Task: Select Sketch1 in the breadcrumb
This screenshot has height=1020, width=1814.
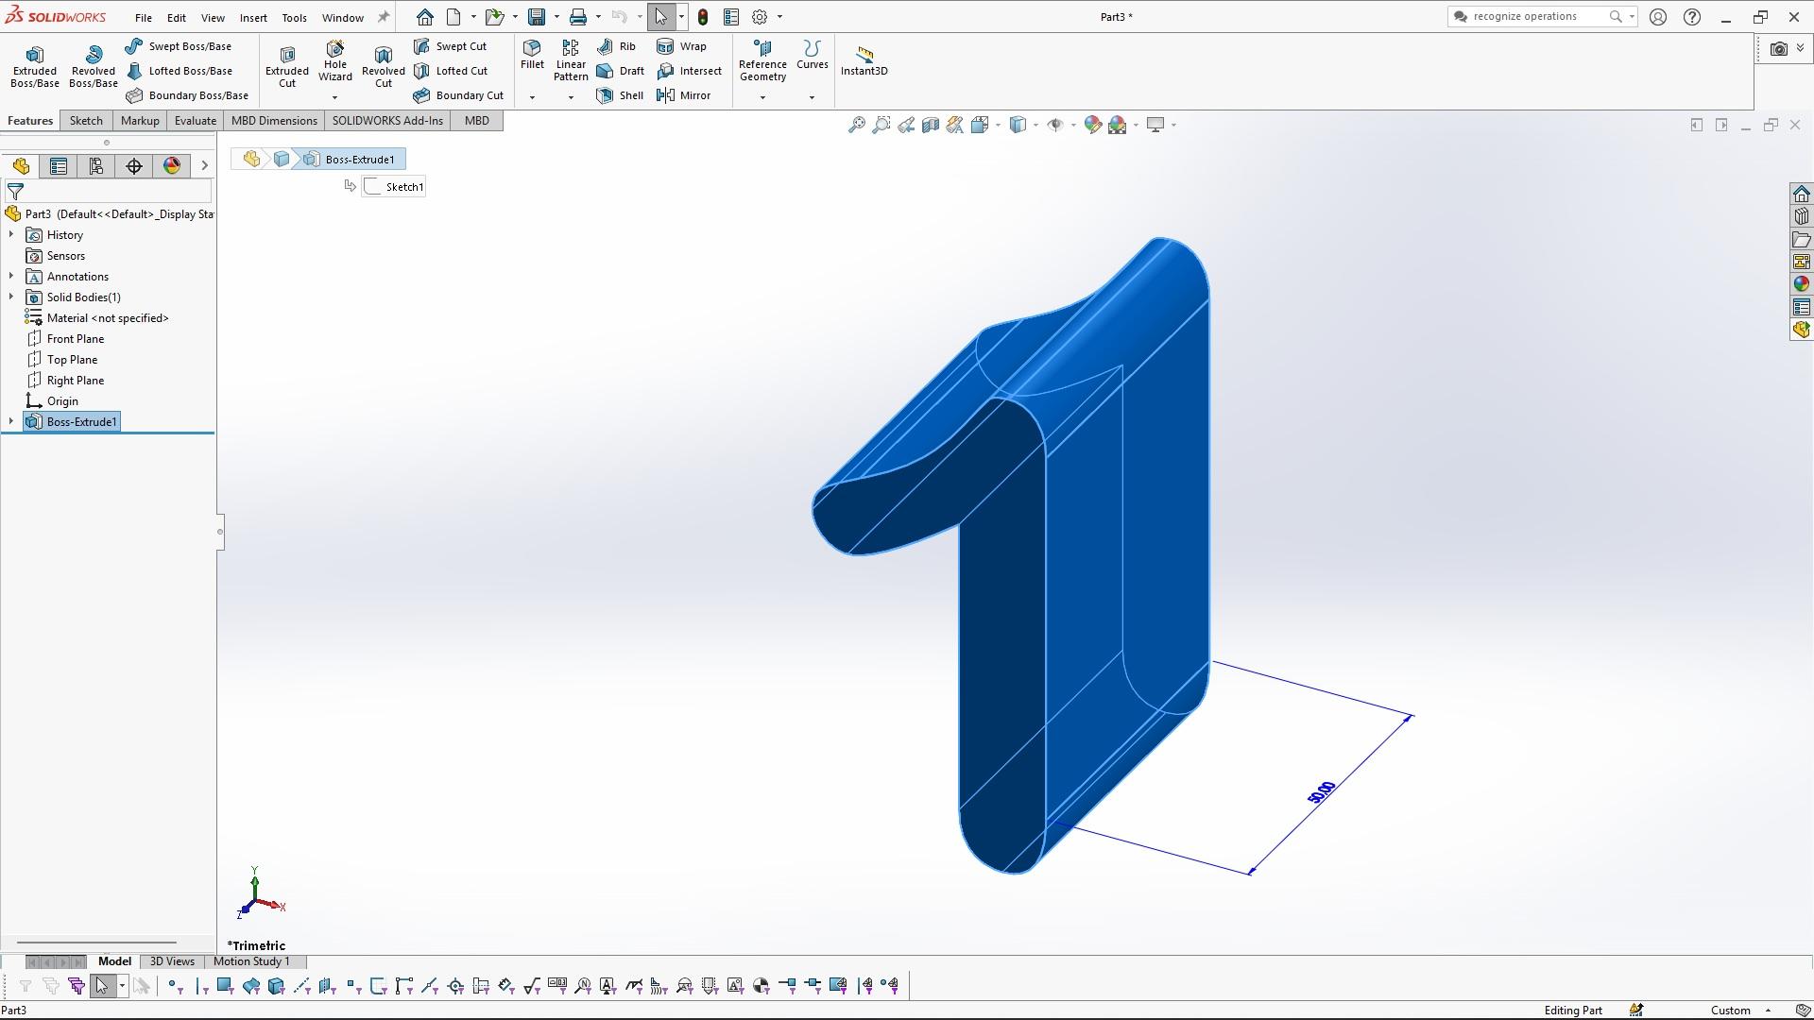Action: 395,187
